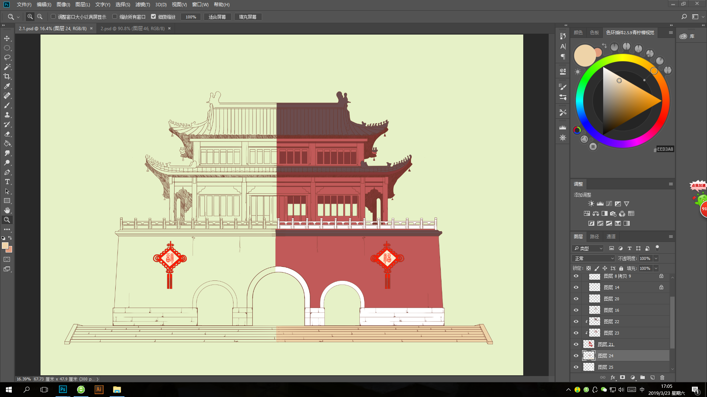Uncheck the 细微缩放 checkbox
The image size is (707, 397).
pos(154,17)
